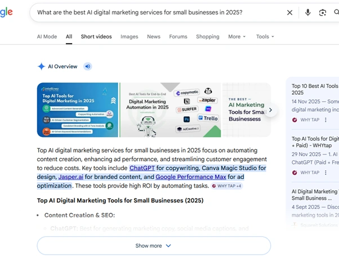Screen dimensions: 339x256
Task: Switch to the Images tab
Action: point(129,36)
